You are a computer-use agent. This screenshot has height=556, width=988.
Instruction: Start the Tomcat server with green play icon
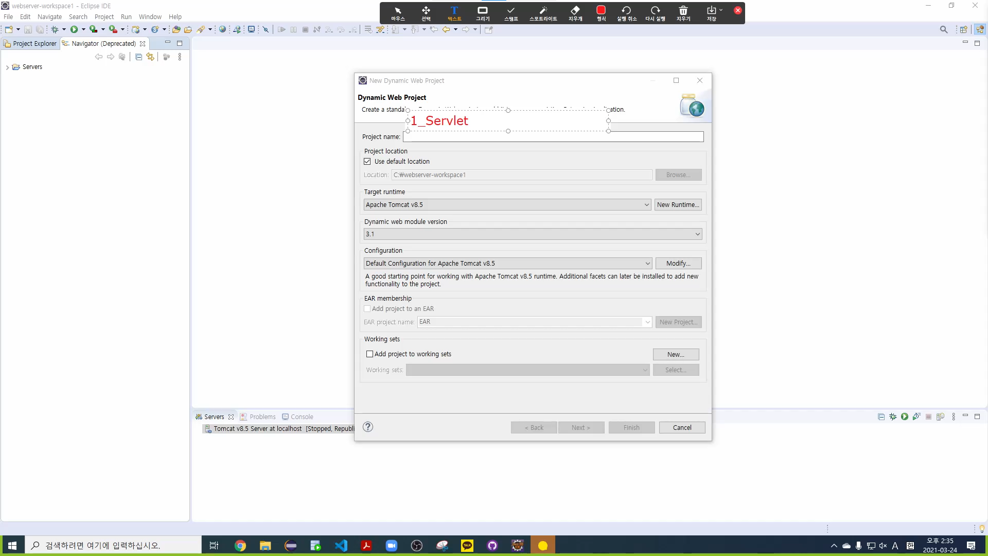coord(905,416)
